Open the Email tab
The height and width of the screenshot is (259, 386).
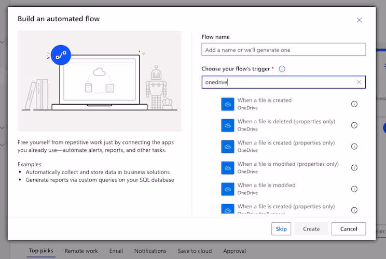coord(116,251)
